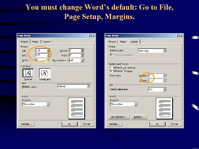Click the Header from edge field
This screenshot has height=149, width=199.
tap(156, 76)
